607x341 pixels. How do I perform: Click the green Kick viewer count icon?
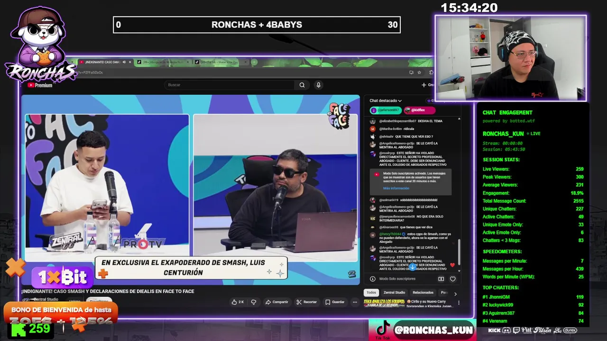[x=18, y=330]
